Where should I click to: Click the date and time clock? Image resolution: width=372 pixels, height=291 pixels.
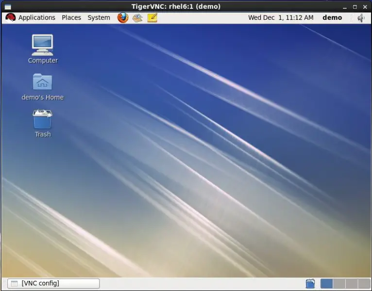(x=281, y=18)
